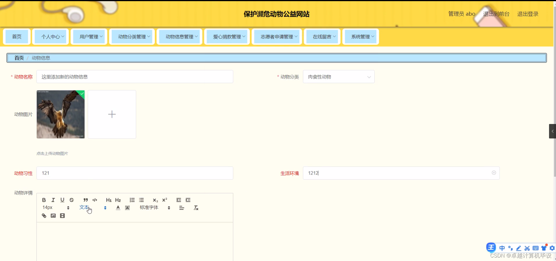556x261 pixels.
Task: Open text alignment options
Action: [182, 208]
